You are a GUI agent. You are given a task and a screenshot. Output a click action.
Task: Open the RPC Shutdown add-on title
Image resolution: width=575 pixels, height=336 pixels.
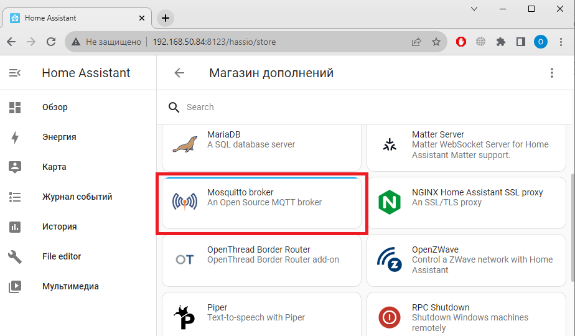(x=441, y=307)
